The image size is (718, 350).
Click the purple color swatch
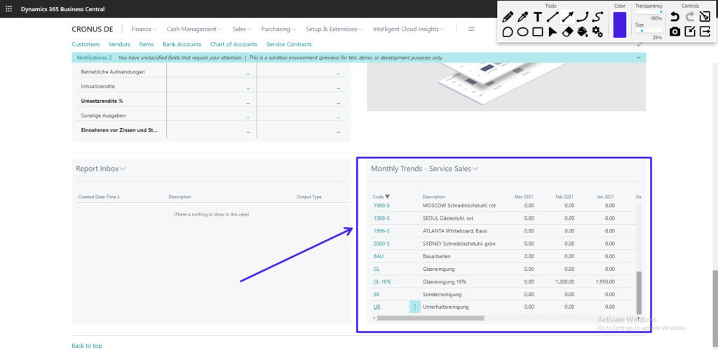tap(619, 24)
